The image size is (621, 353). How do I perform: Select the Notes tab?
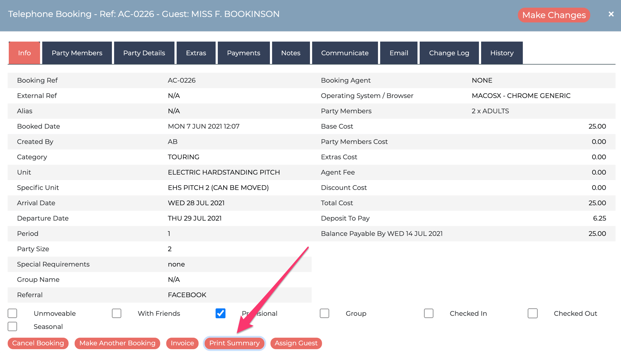click(x=291, y=53)
